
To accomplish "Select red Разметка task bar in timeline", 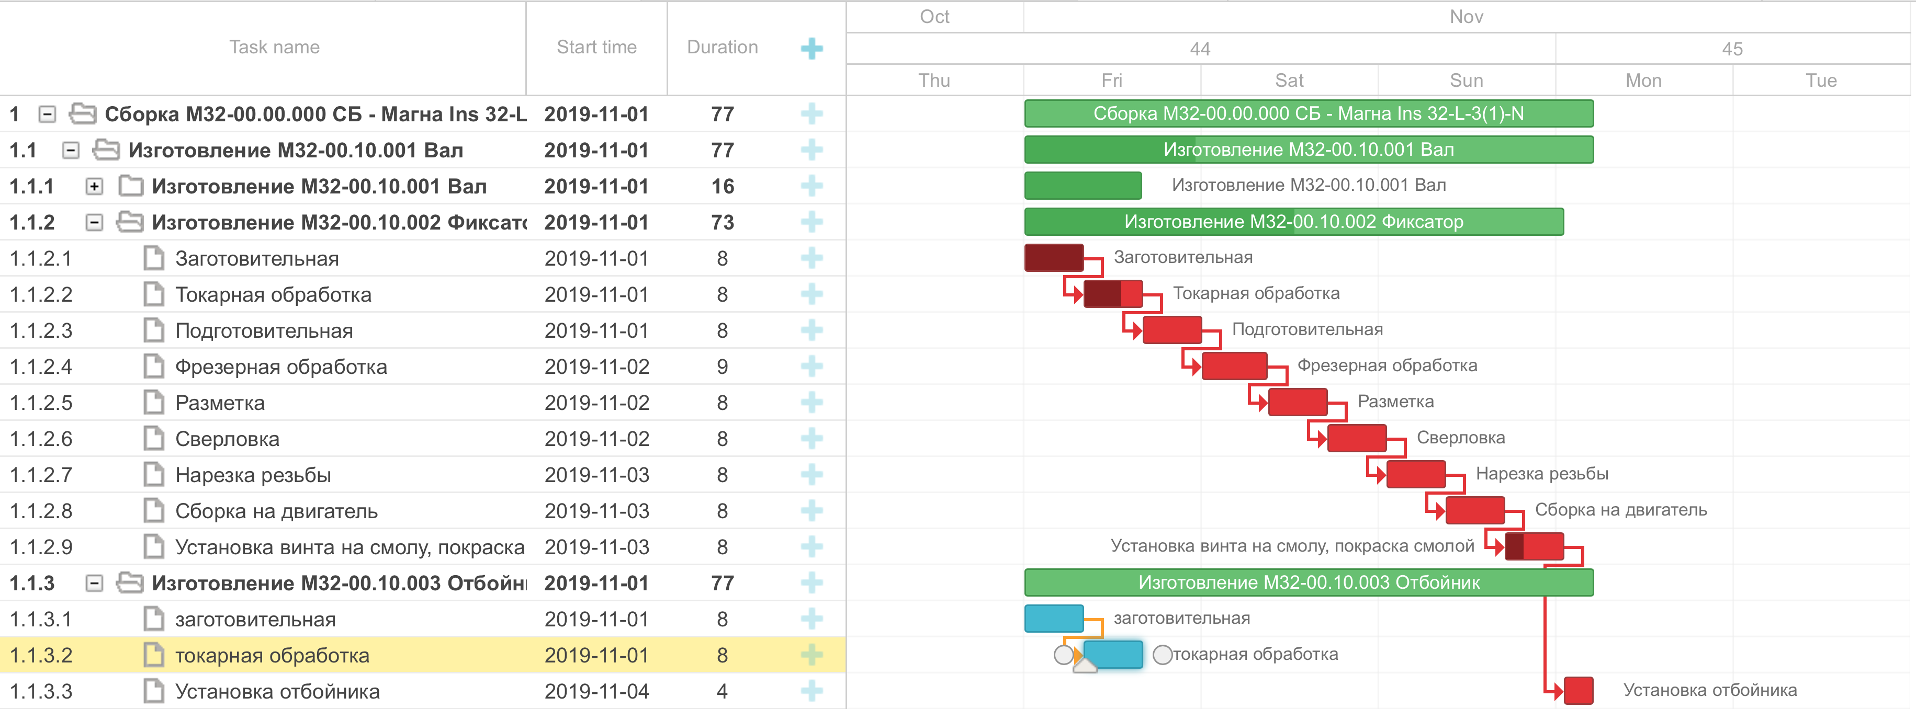I will pyautogui.click(x=1297, y=402).
